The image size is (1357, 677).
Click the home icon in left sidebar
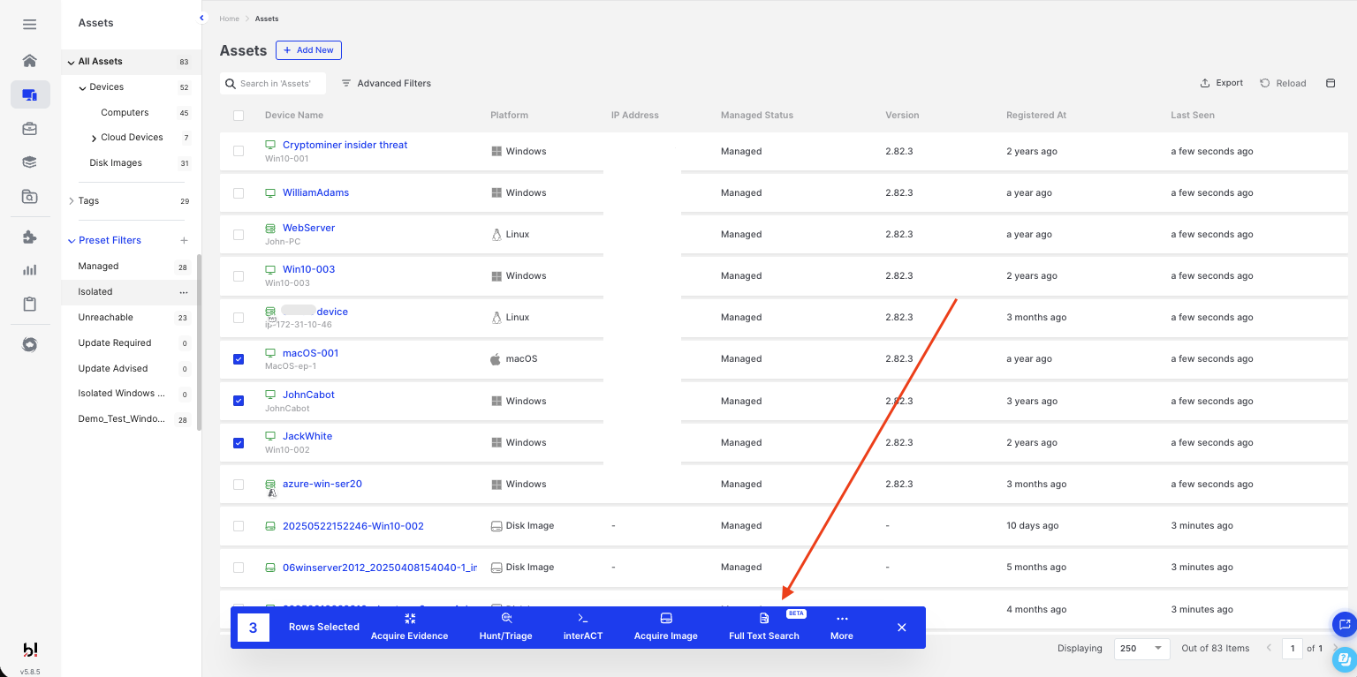(x=30, y=61)
